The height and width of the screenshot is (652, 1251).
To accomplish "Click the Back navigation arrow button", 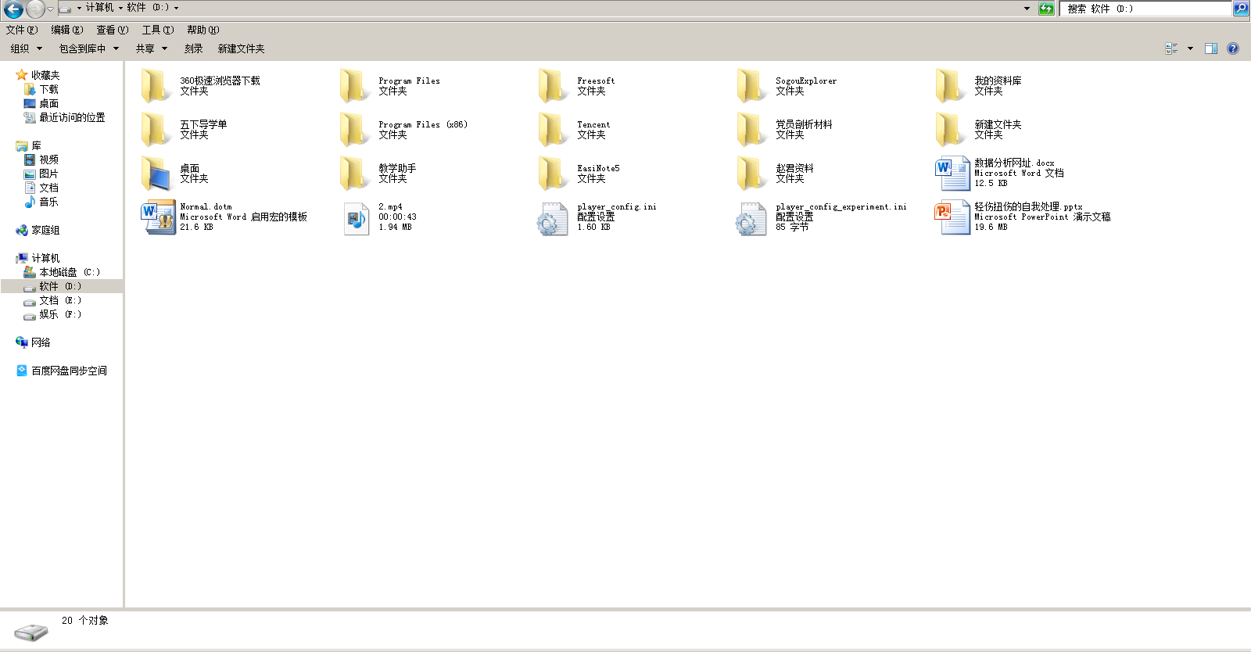I will (x=13, y=9).
